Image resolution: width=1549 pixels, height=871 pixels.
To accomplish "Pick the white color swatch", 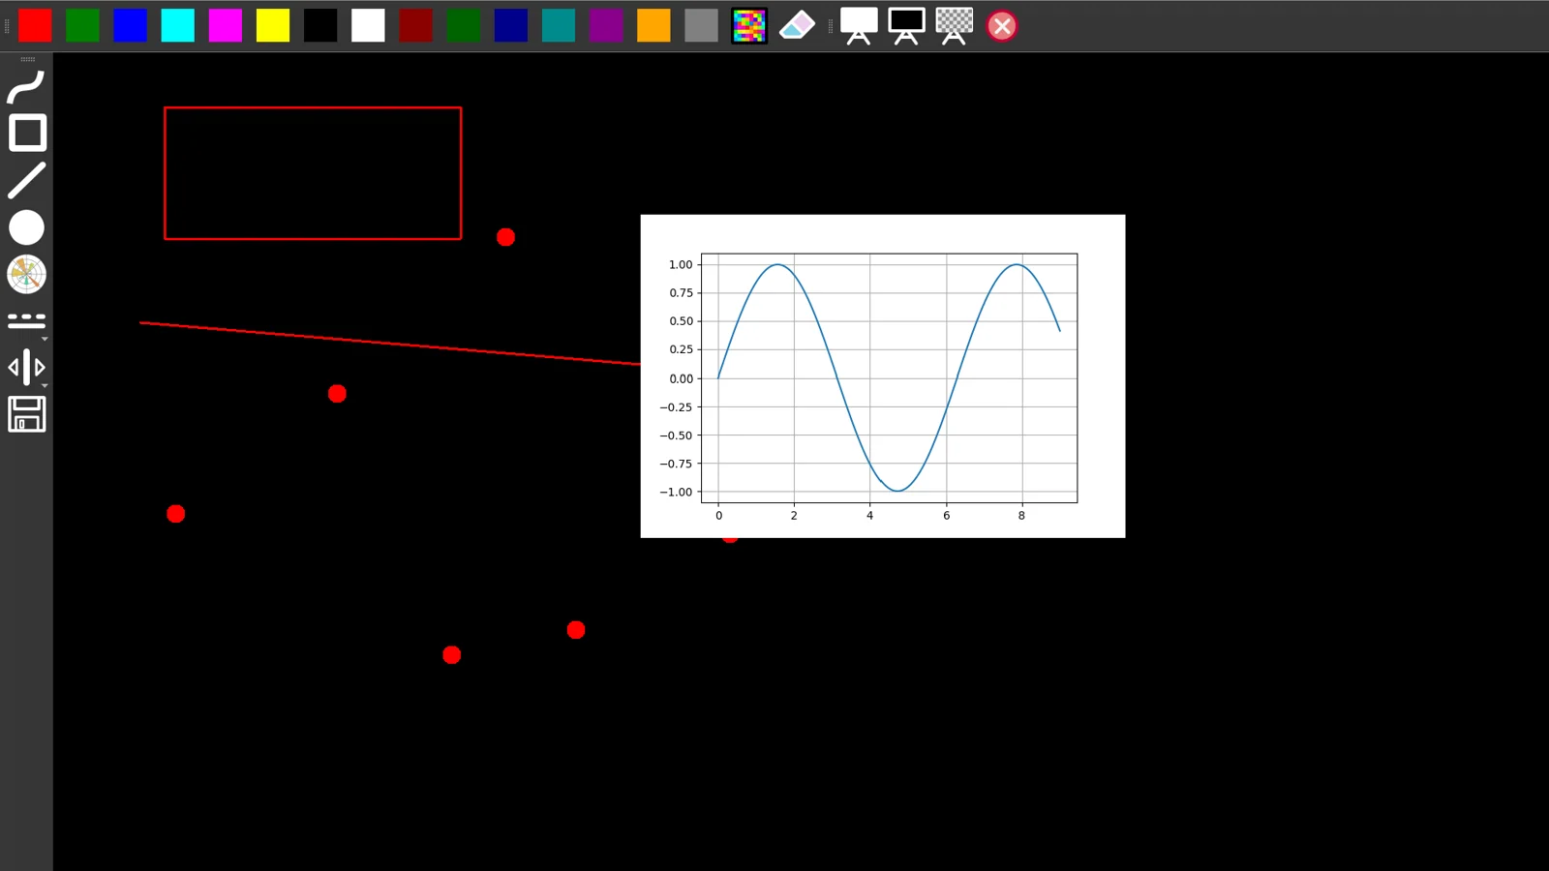I will (368, 25).
